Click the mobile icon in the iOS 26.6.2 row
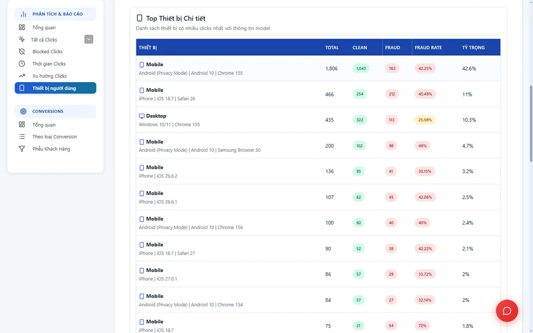The width and height of the screenshot is (533, 333). (142, 167)
